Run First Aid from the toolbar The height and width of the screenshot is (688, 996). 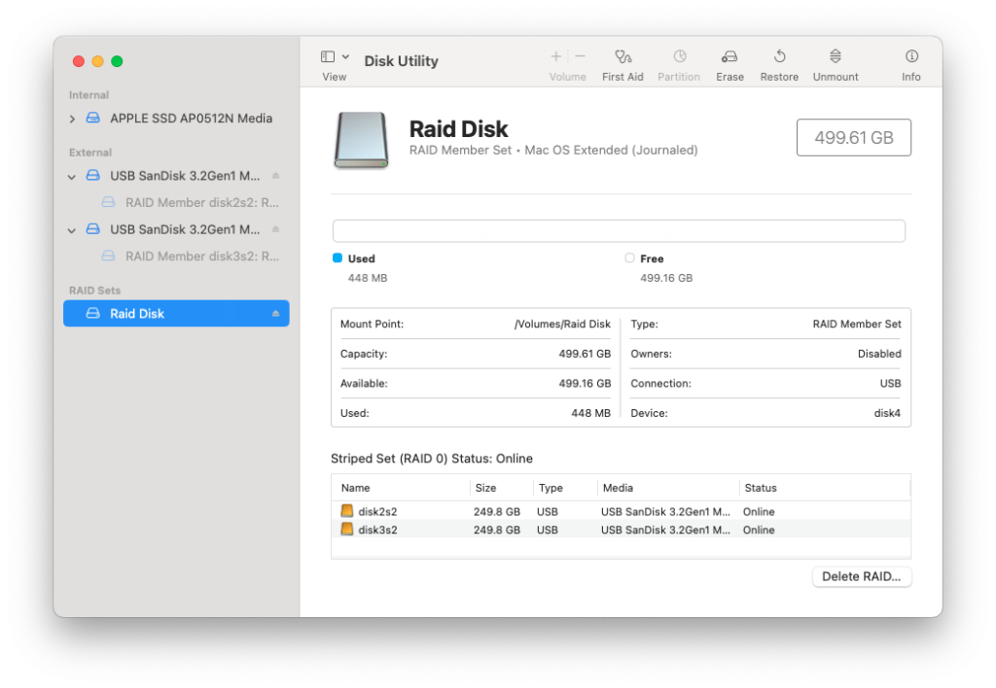[622, 58]
